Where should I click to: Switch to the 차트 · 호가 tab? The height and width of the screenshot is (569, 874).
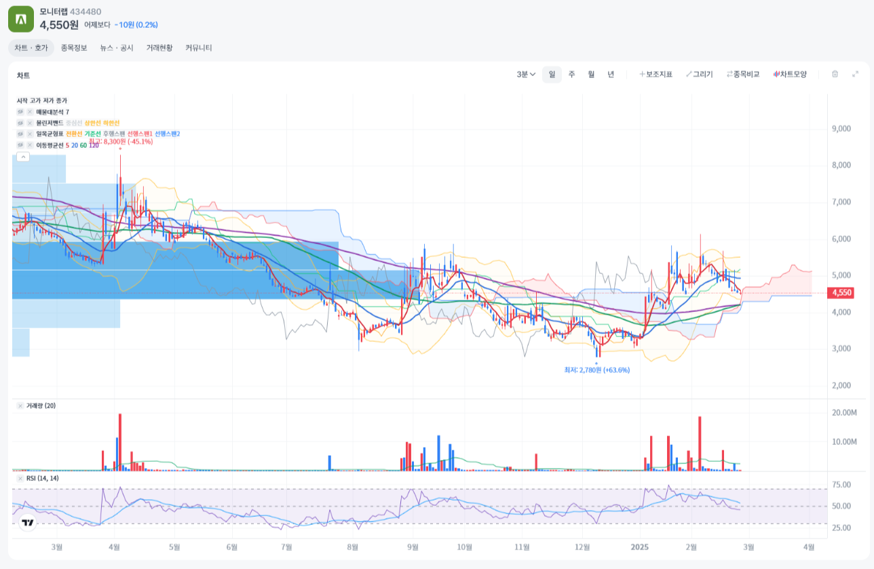pyautogui.click(x=31, y=48)
